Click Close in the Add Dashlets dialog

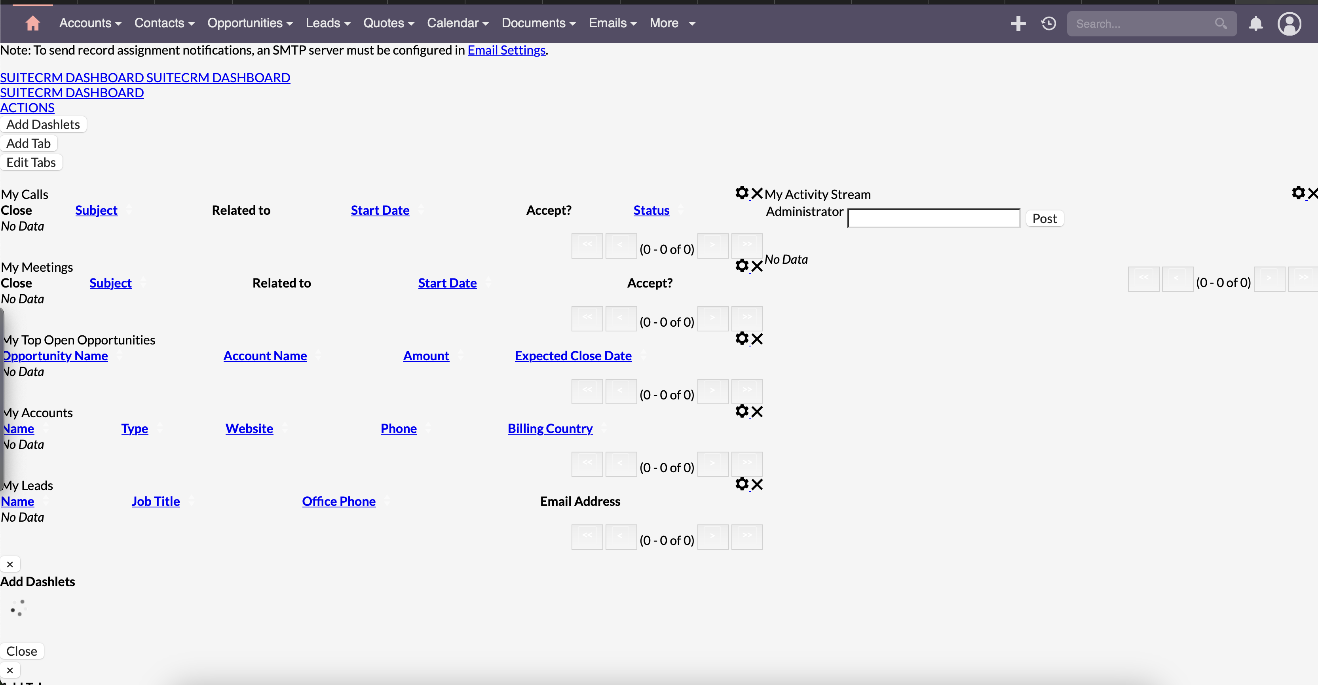click(21, 651)
